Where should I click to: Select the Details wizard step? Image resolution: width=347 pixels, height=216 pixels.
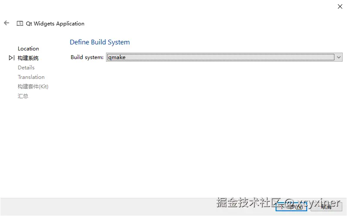pos(26,67)
